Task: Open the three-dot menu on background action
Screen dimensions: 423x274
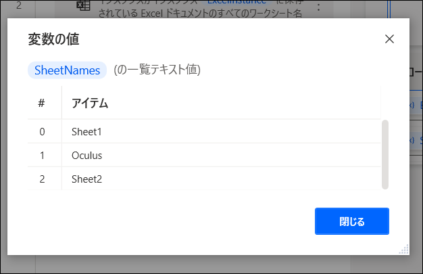Action: (318, 7)
